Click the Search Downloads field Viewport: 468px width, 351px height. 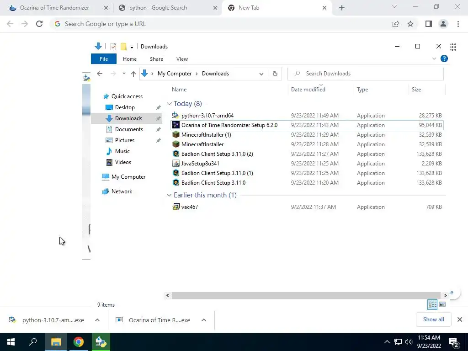point(365,74)
